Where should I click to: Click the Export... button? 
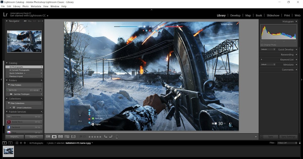click(34, 137)
